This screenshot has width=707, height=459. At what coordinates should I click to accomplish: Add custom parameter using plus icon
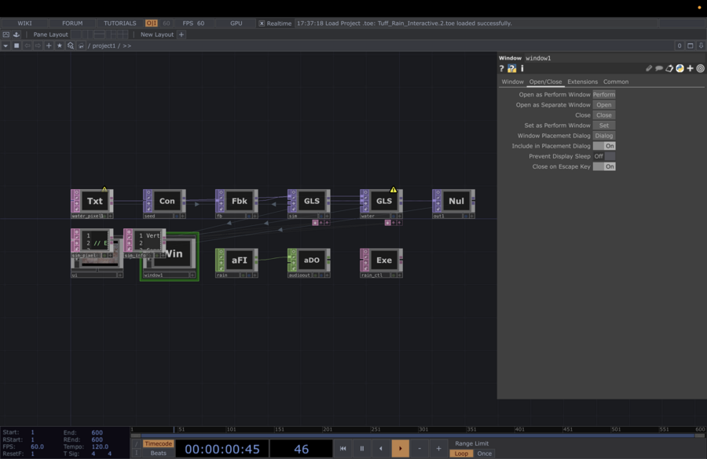point(690,68)
